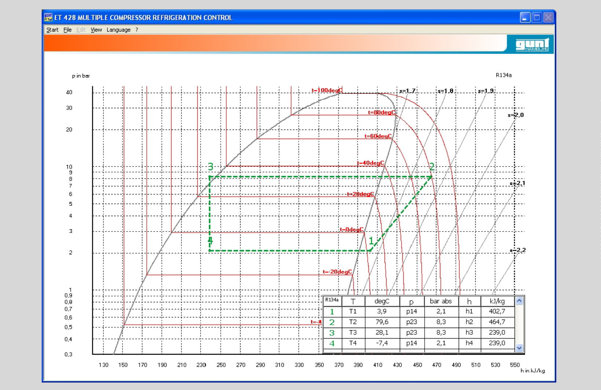Click the 'degC' column header
601x390 pixels.
coord(382,301)
